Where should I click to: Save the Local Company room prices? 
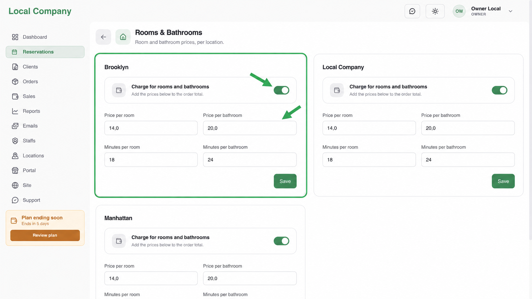point(503,181)
